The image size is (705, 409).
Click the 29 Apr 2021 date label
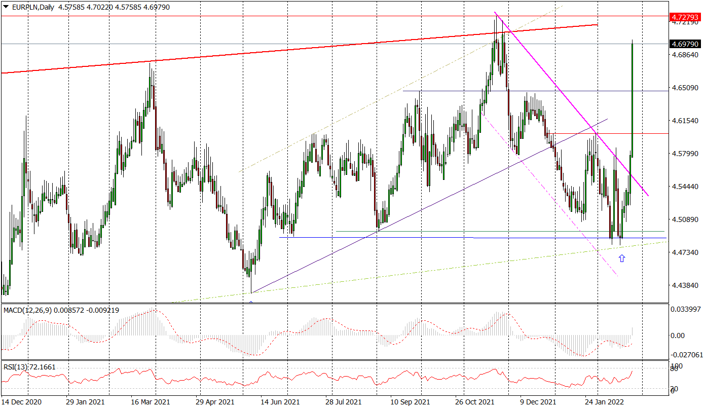coord(216,402)
